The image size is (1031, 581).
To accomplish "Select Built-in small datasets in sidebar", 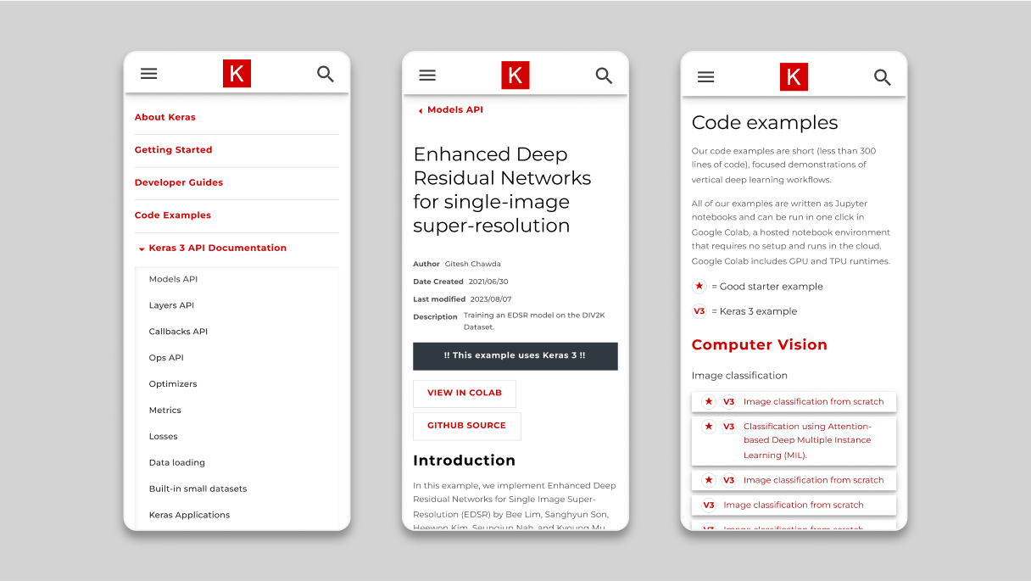I will tap(198, 489).
